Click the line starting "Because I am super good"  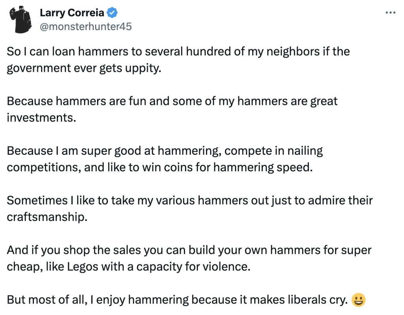165,151
